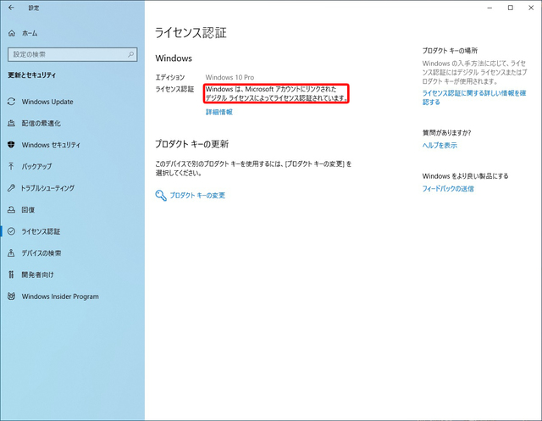Go to 開発者向け settings page
Screen dimensions: 542x421
click(x=38, y=274)
